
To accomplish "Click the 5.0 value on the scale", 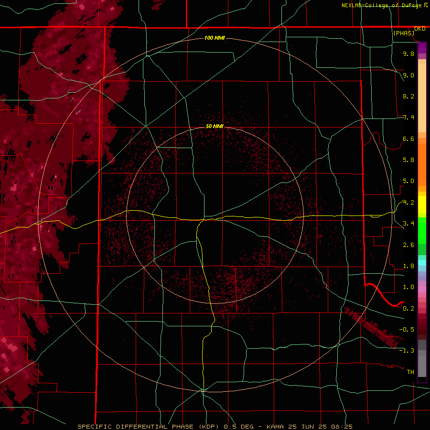I will pyautogui.click(x=408, y=181).
